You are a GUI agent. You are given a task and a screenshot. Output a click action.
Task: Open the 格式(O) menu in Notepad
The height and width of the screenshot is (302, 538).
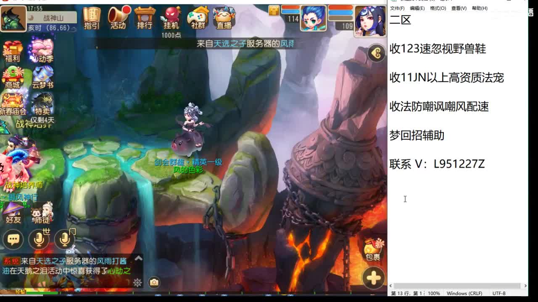click(438, 8)
